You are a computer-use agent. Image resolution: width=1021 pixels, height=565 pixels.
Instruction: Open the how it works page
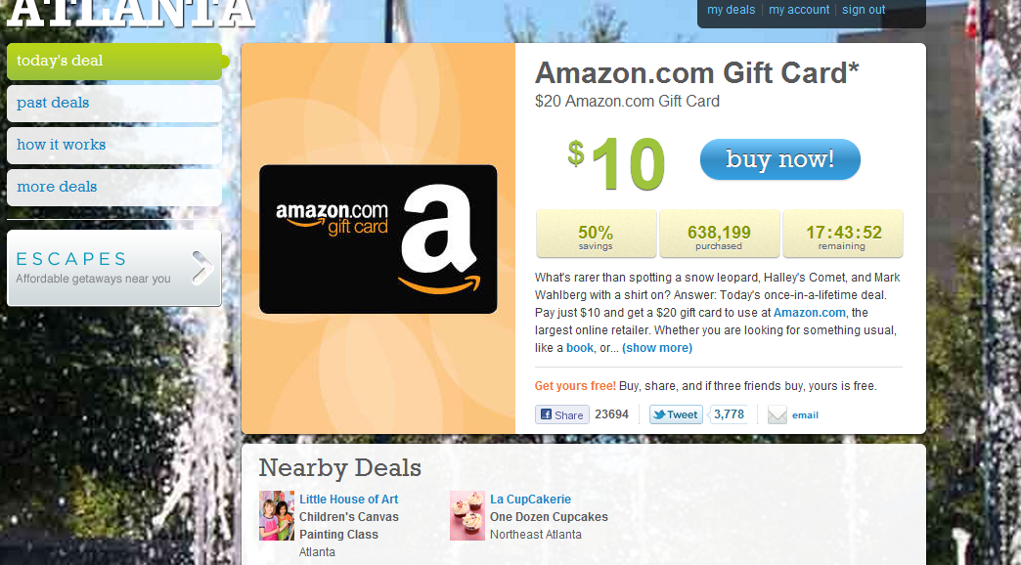[x=114, y=145]
